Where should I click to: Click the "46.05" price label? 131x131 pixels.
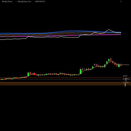(x=125, y=76)
